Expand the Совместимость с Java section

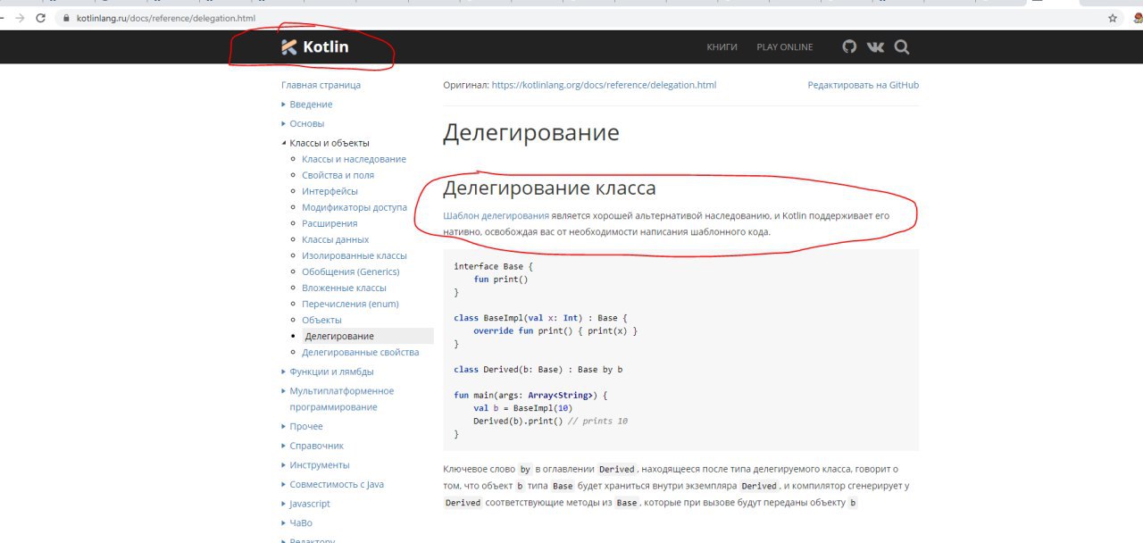tap(336, 484)
